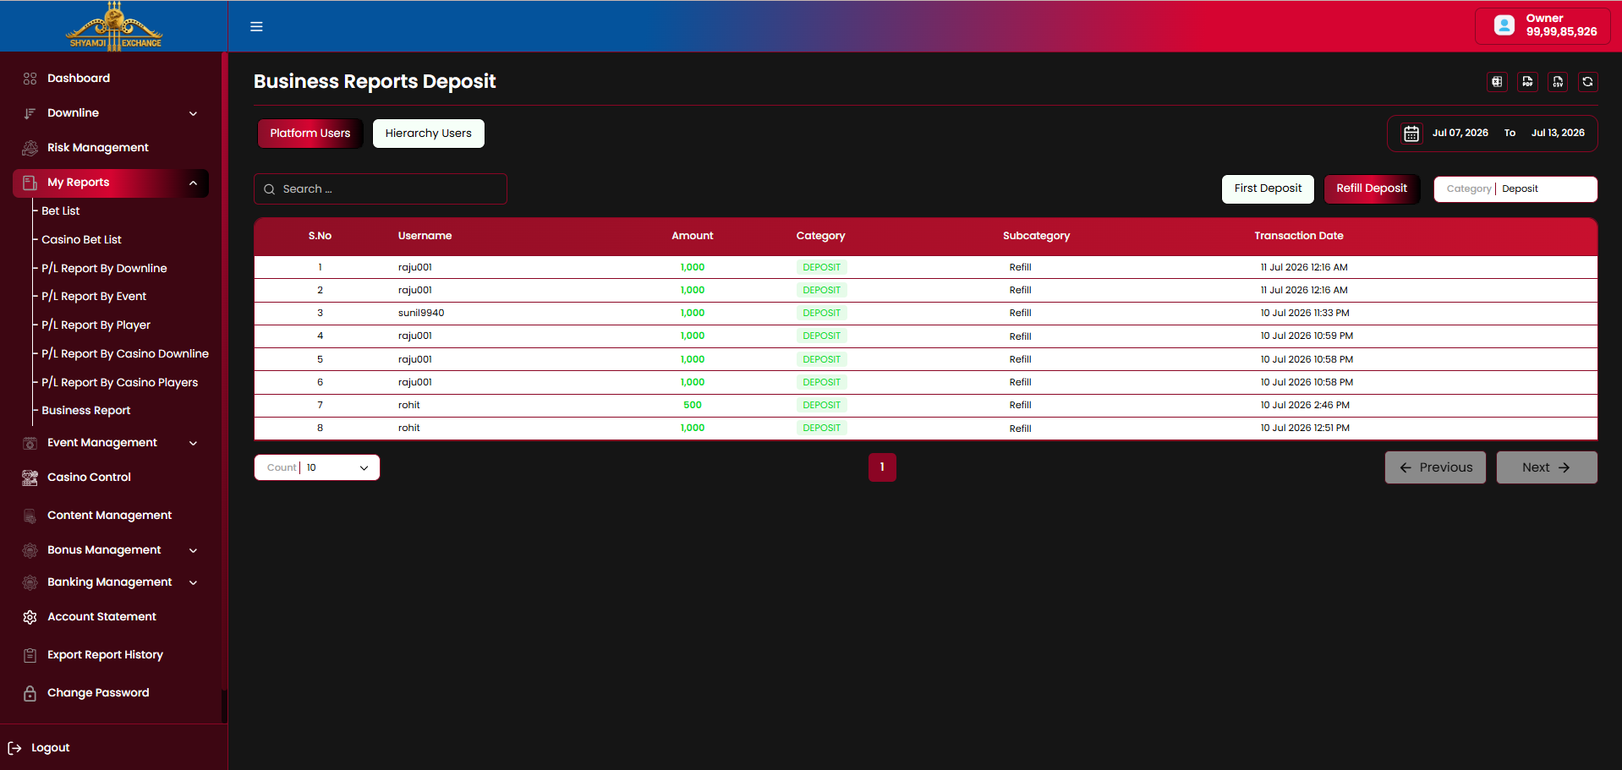Viewport: 1622px width, 770px height.
Task: Open P/L Report By Event
Action: [x=94, y=297]
